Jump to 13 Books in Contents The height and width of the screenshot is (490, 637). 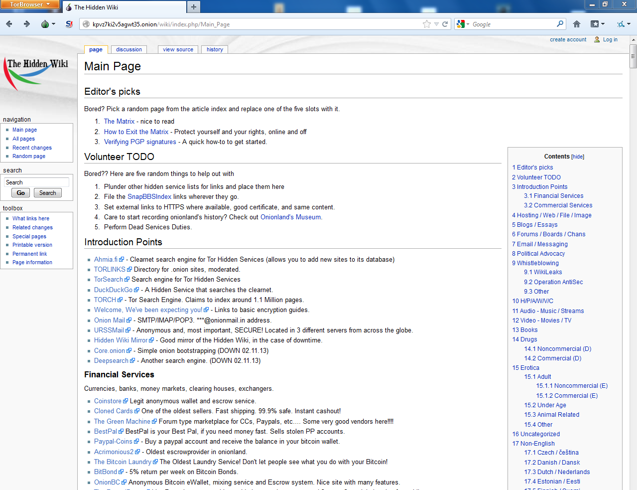pos(525,330)
